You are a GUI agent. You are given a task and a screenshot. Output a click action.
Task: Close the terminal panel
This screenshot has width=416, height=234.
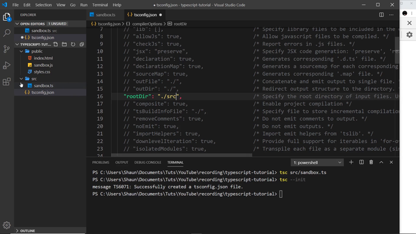click(x=391, y=162)
